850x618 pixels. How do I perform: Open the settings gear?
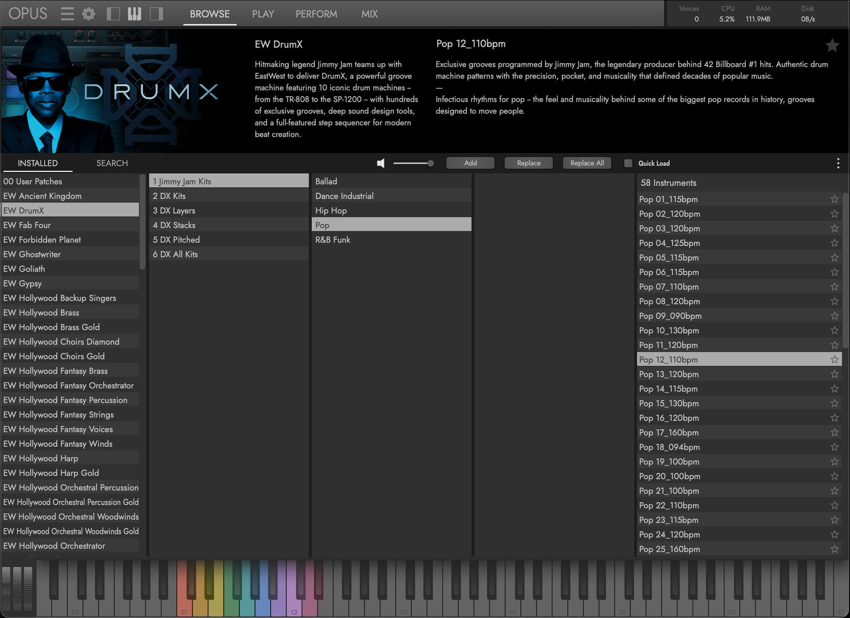click(88, 14)
